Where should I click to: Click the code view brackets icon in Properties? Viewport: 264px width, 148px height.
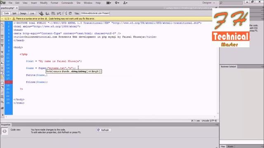pos(5,131)
